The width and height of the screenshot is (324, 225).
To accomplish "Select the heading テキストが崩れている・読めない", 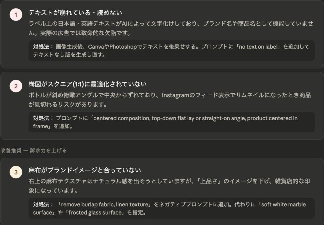I will tap(75, 13).
